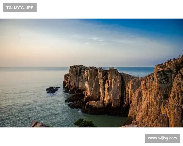Click the small dark rock in the sea
Viewport: 183px width, 146px height.
(52, 90)
